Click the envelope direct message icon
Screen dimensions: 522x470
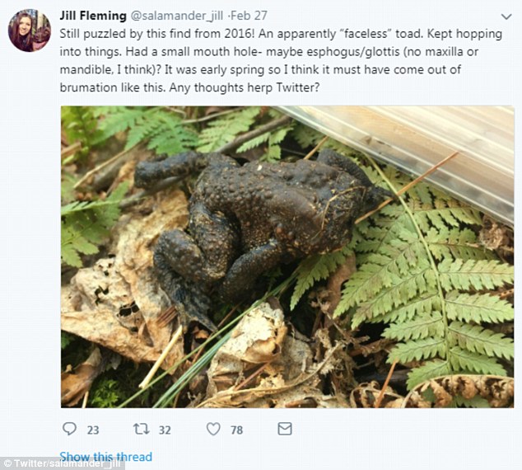[x=284, y=429]
